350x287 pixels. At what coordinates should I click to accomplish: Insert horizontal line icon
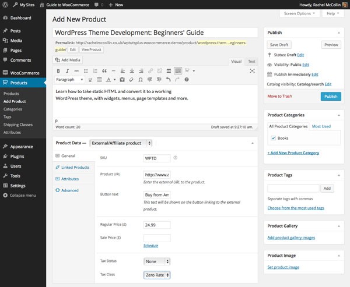coord(113,71)
